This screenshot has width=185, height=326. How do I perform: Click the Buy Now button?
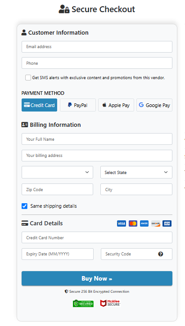97,278
